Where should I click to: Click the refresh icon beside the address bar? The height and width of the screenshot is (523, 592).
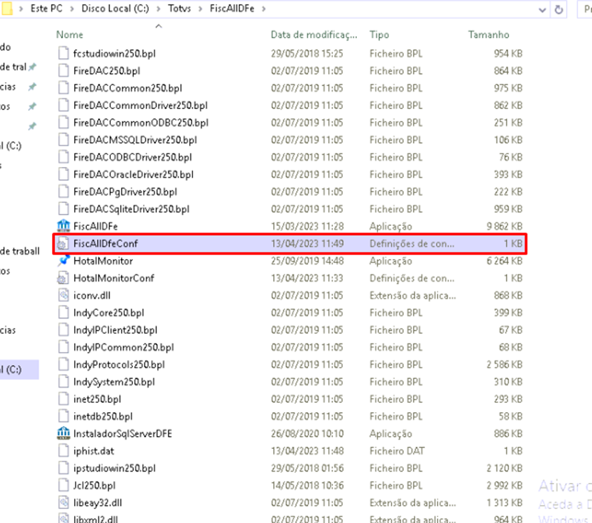(x=560, y=9)
